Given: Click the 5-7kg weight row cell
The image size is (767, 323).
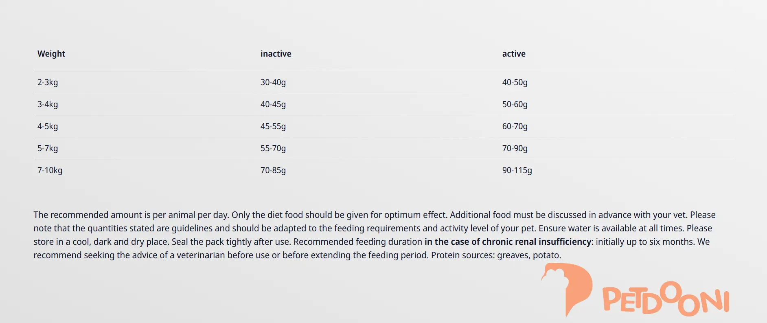Looking at the screenshot, I should click(x=48, y=148).
